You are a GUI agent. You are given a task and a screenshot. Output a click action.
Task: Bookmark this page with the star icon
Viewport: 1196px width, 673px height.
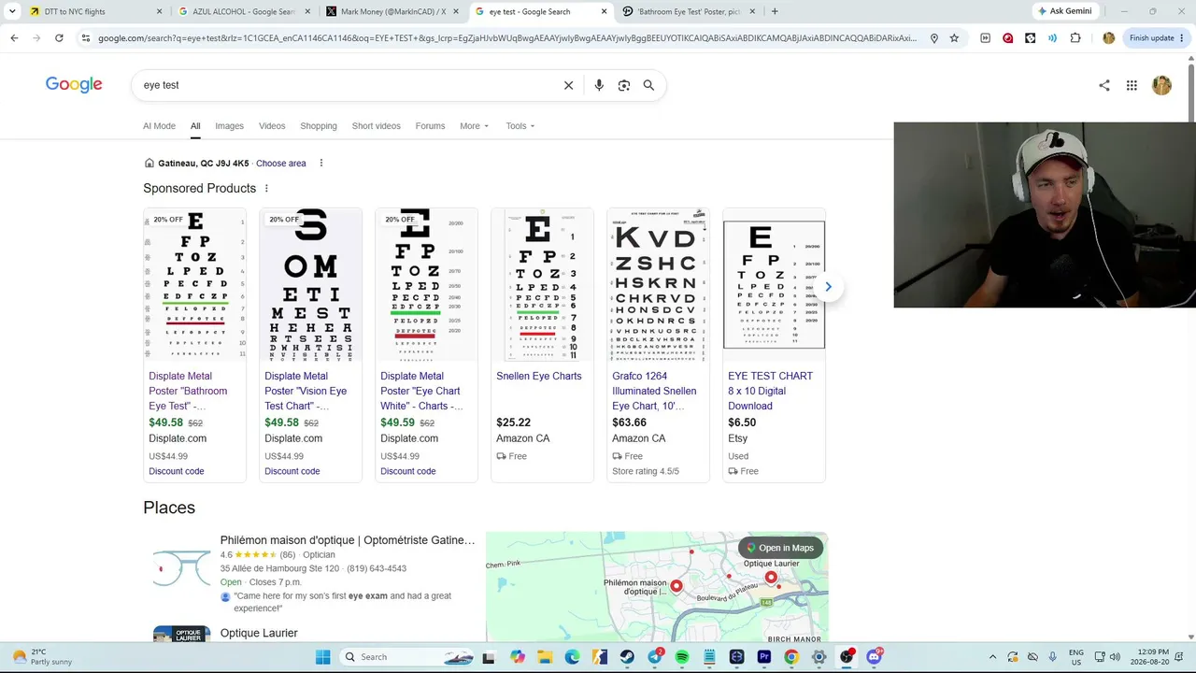click(x=954, y=38)
